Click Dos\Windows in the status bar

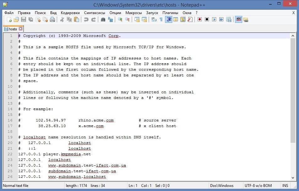pos(222,185)
